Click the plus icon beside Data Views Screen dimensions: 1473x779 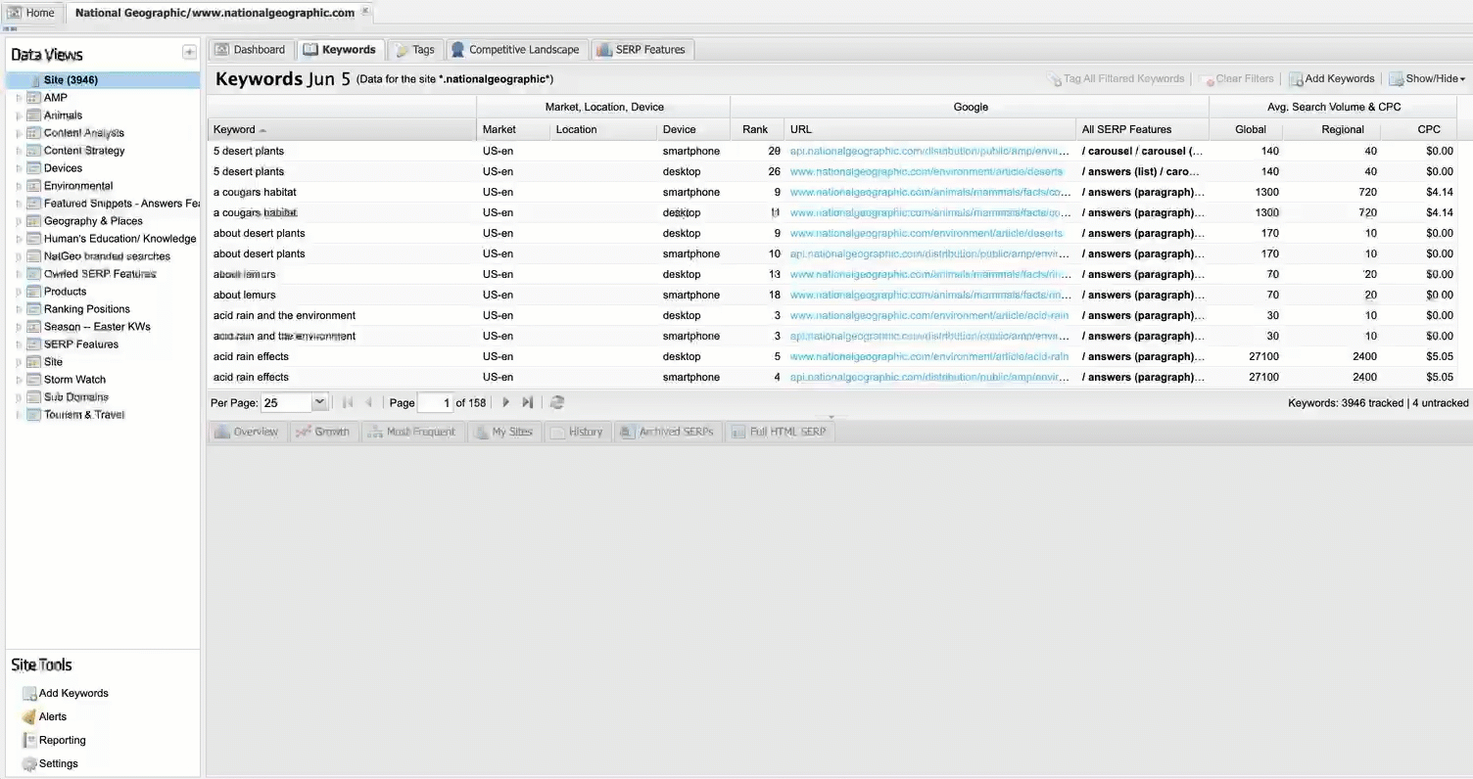coord(189,53)
